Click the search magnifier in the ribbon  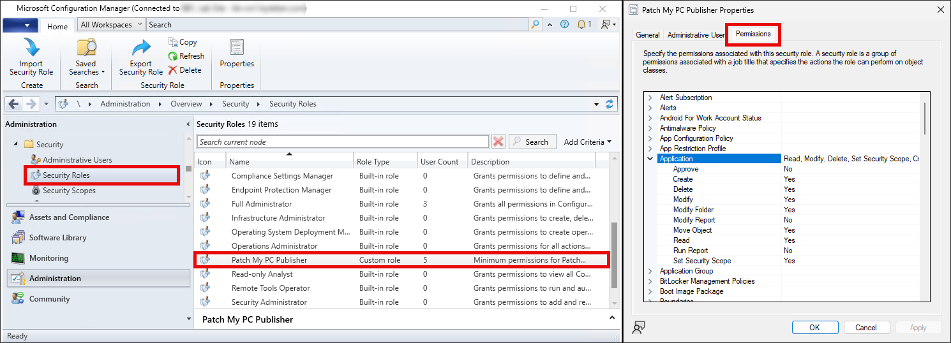pyautogui.click(x=535, y=25)
